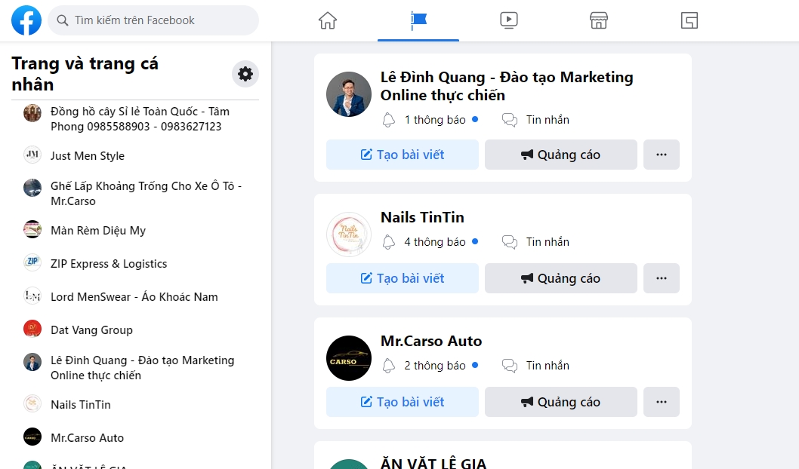Select Nails TinTin in sidebar list

(81, 404)
